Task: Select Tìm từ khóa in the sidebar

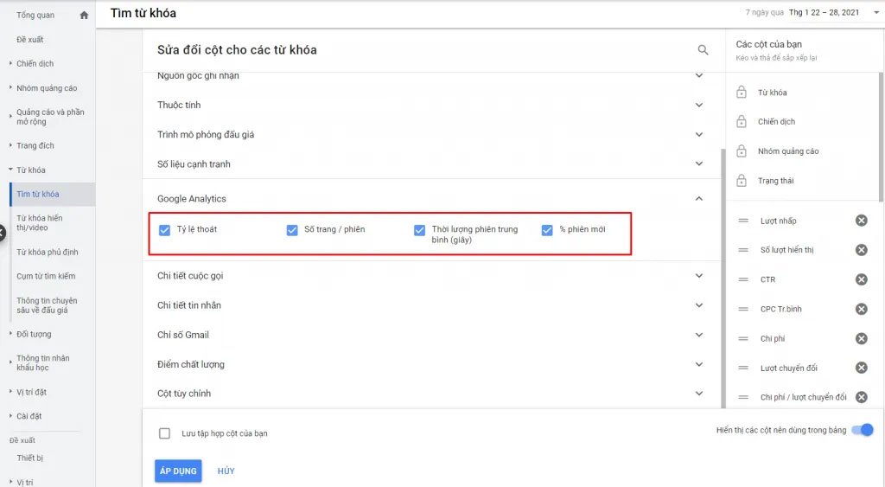Action: point(38,195)
